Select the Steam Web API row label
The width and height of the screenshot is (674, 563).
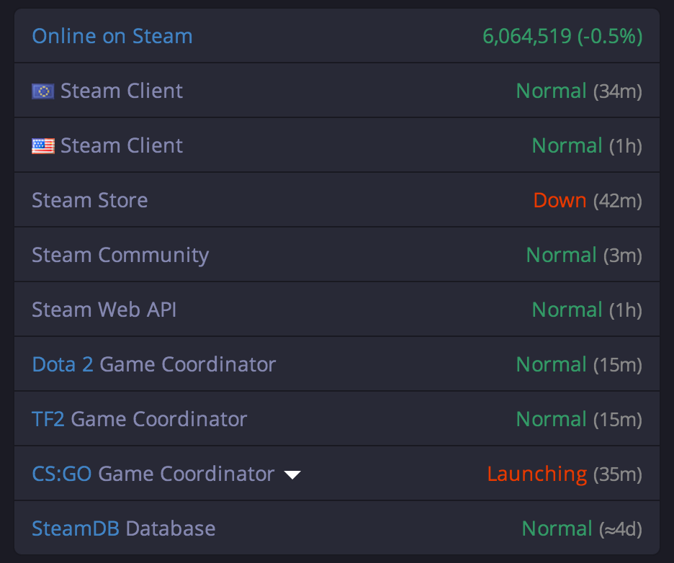(x=104, y=310)
